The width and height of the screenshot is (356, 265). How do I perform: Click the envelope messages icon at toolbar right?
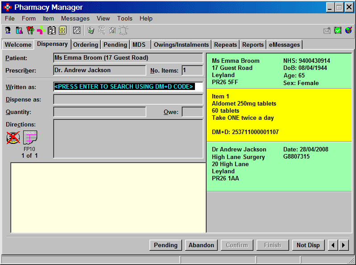[327, 30]
